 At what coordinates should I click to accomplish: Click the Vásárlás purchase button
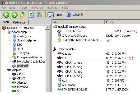tap(75, 15)
